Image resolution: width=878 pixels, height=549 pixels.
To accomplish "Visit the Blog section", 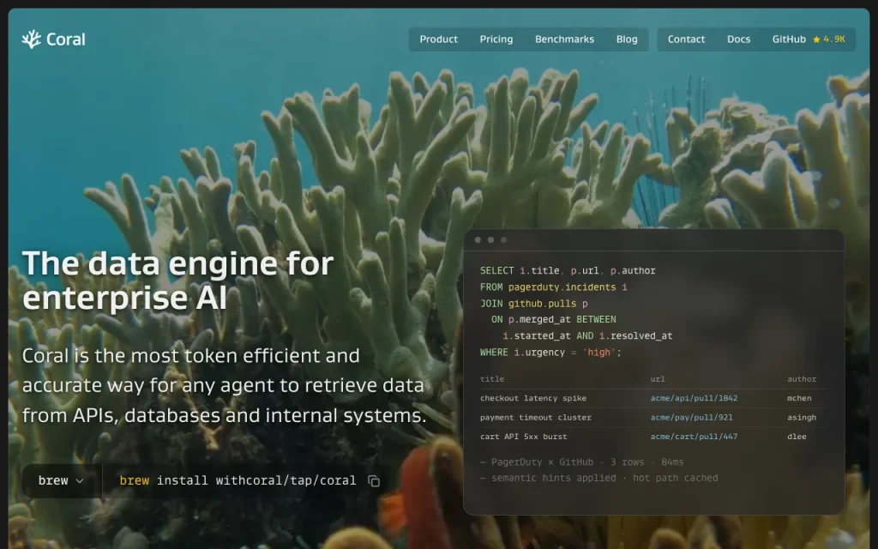I will click(x=627, y=39).
